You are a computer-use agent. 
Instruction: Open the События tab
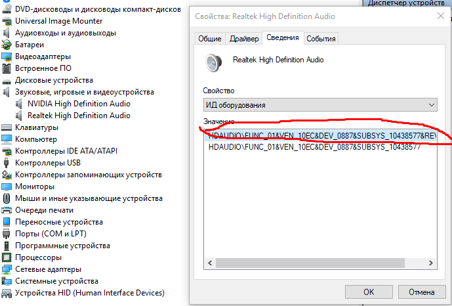tap(321, 39)
